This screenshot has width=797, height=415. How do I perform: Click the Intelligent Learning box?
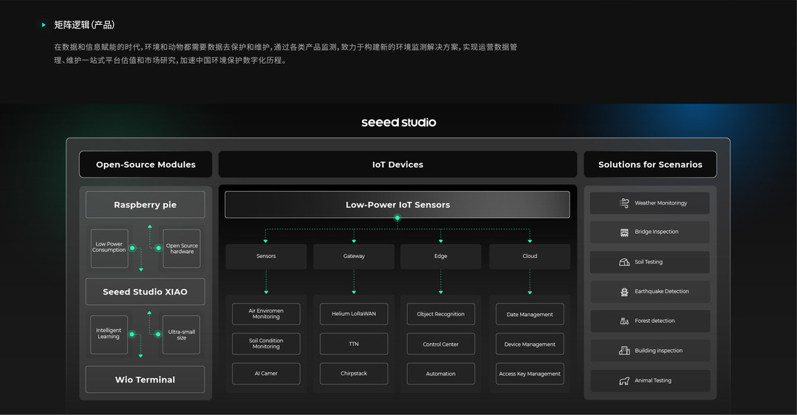pyautogui.click(x=109, y=335)
